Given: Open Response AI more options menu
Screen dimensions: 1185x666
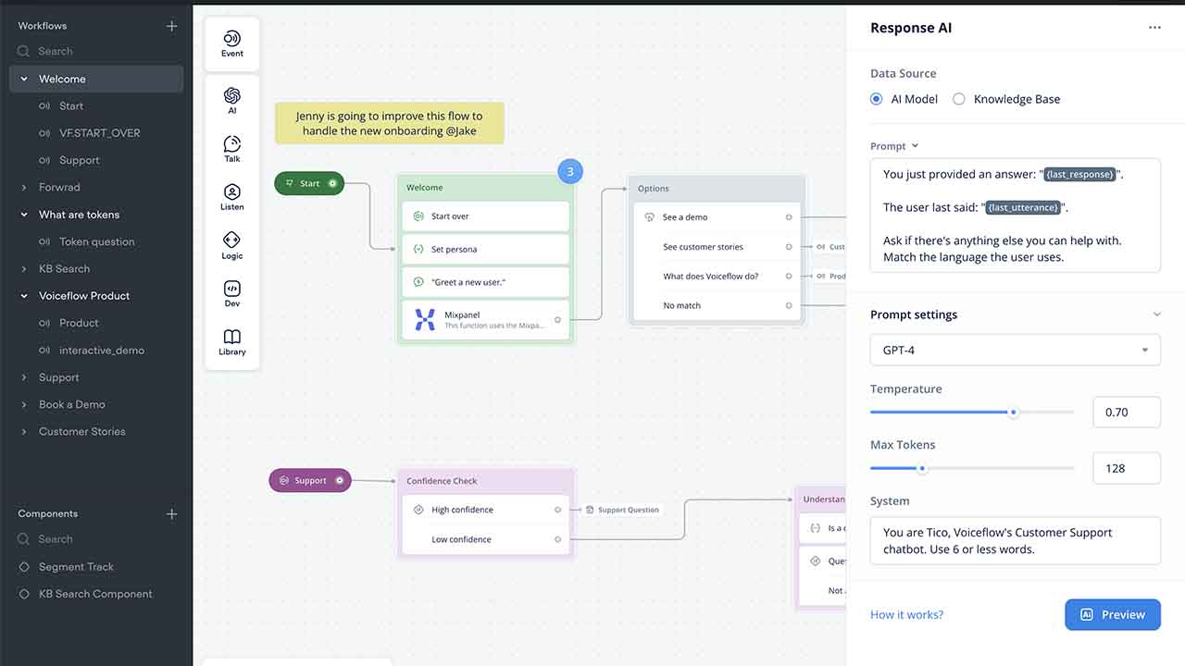Looking at the screenshot, I should pyautogui.click(x=1154, y=28).
